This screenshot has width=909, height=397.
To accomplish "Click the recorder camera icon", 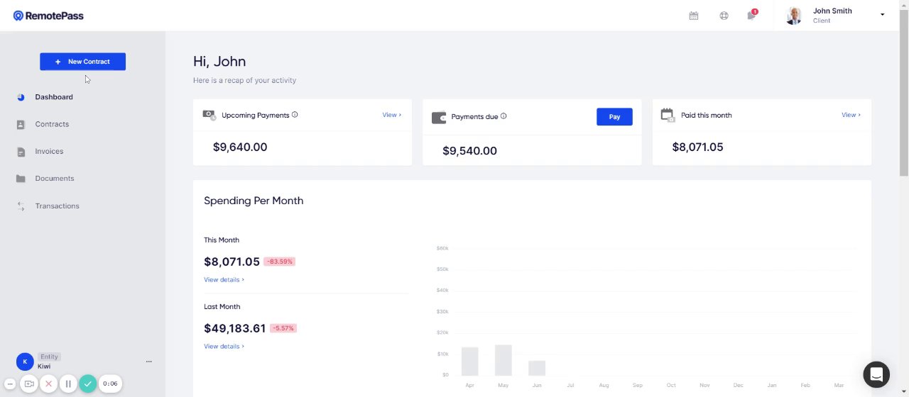I will [29, 384].
